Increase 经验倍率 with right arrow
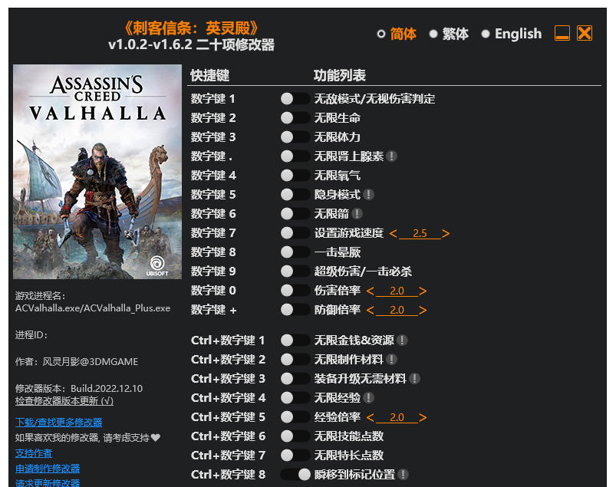 [423, 417]
